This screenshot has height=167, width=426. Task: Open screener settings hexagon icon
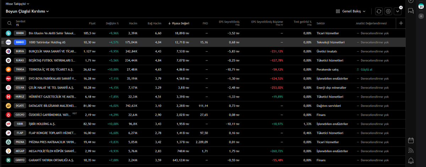(x=388, y=11)
